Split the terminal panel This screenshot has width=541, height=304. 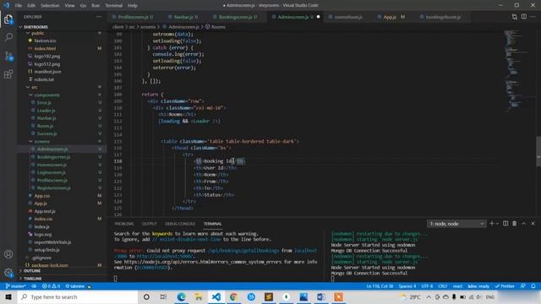click(x=505, y=224)
